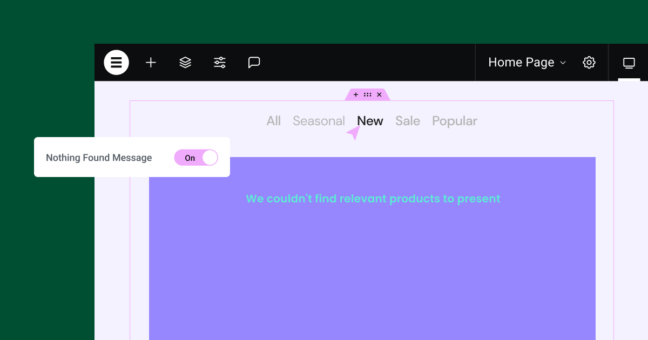
Task: Open the Structure layers icon
Action: tap(185, 63)
